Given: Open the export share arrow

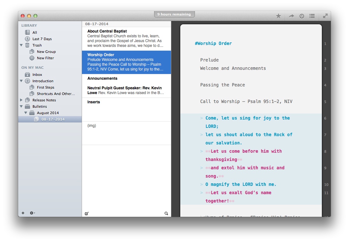Looking at the screenshot, I should (291, 16).
